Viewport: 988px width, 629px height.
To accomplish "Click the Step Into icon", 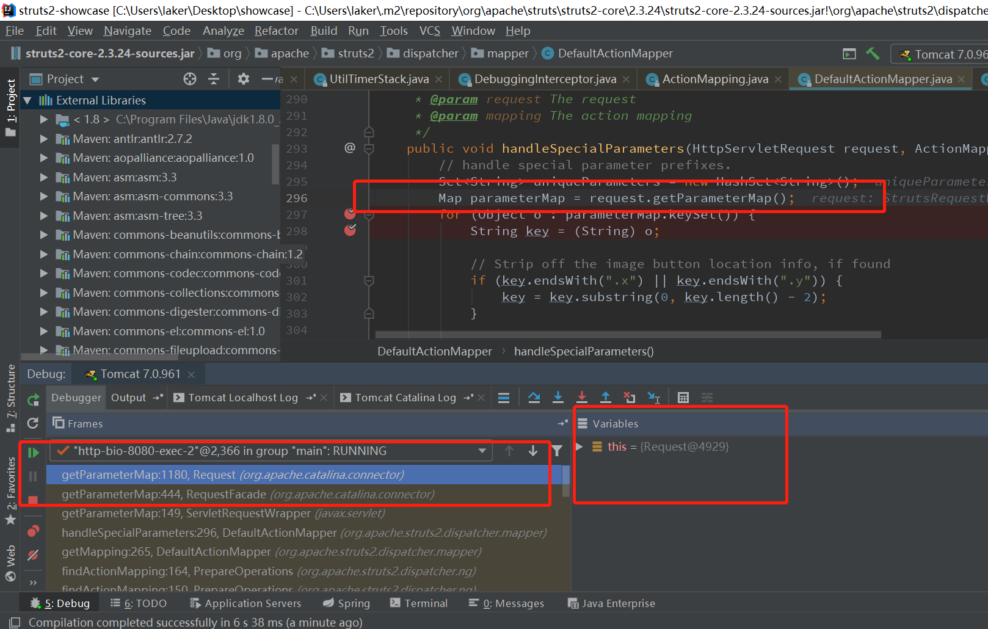I will pos(558,398).
